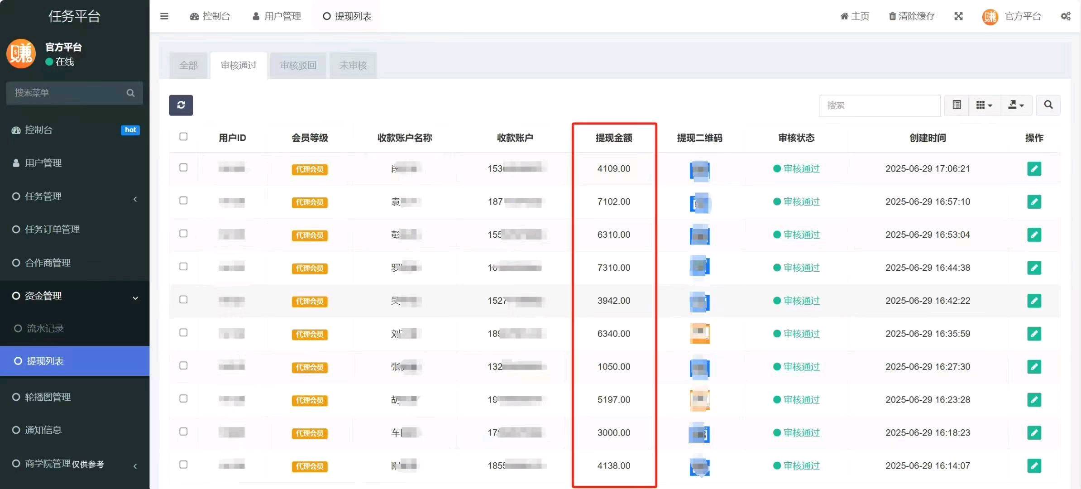Expand the 商学院管理 sidebar menu
The height and width of the screenshot is (489, 1081).
point(75,464)
